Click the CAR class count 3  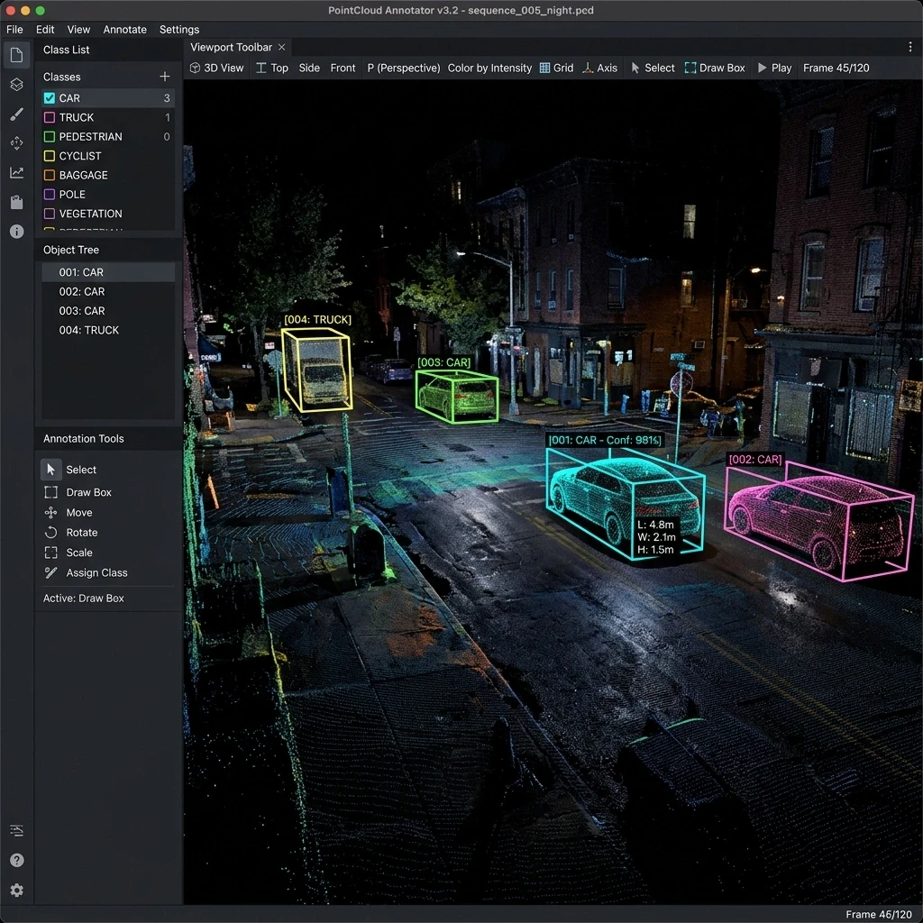click(167, 98)
